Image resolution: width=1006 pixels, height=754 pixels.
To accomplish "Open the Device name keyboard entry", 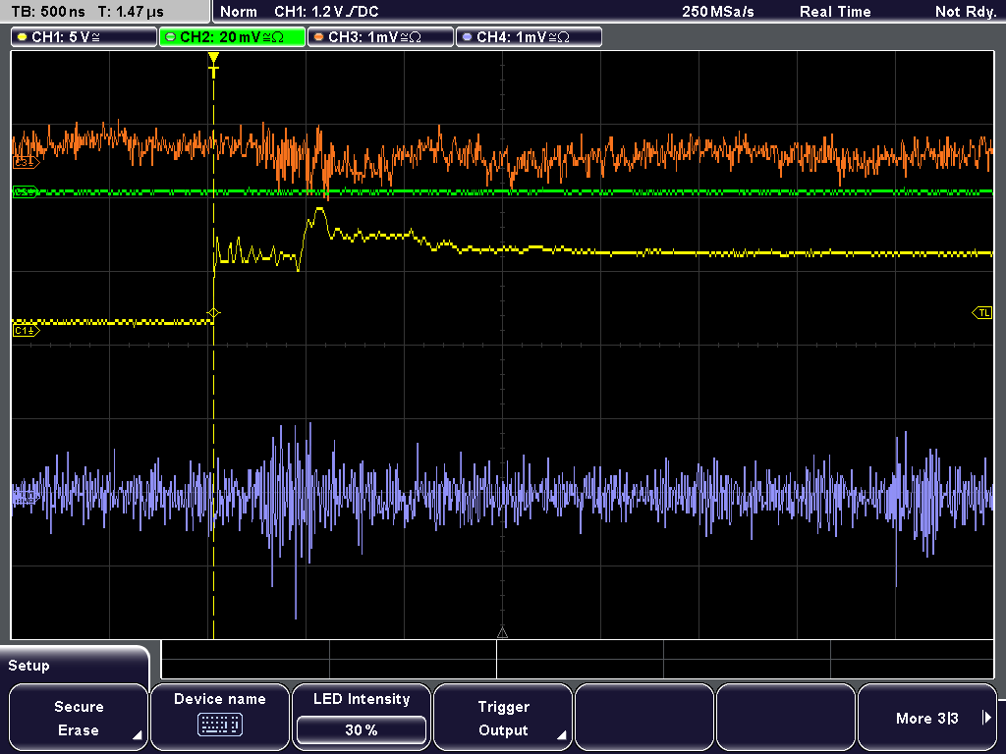I will coord(219,718).
